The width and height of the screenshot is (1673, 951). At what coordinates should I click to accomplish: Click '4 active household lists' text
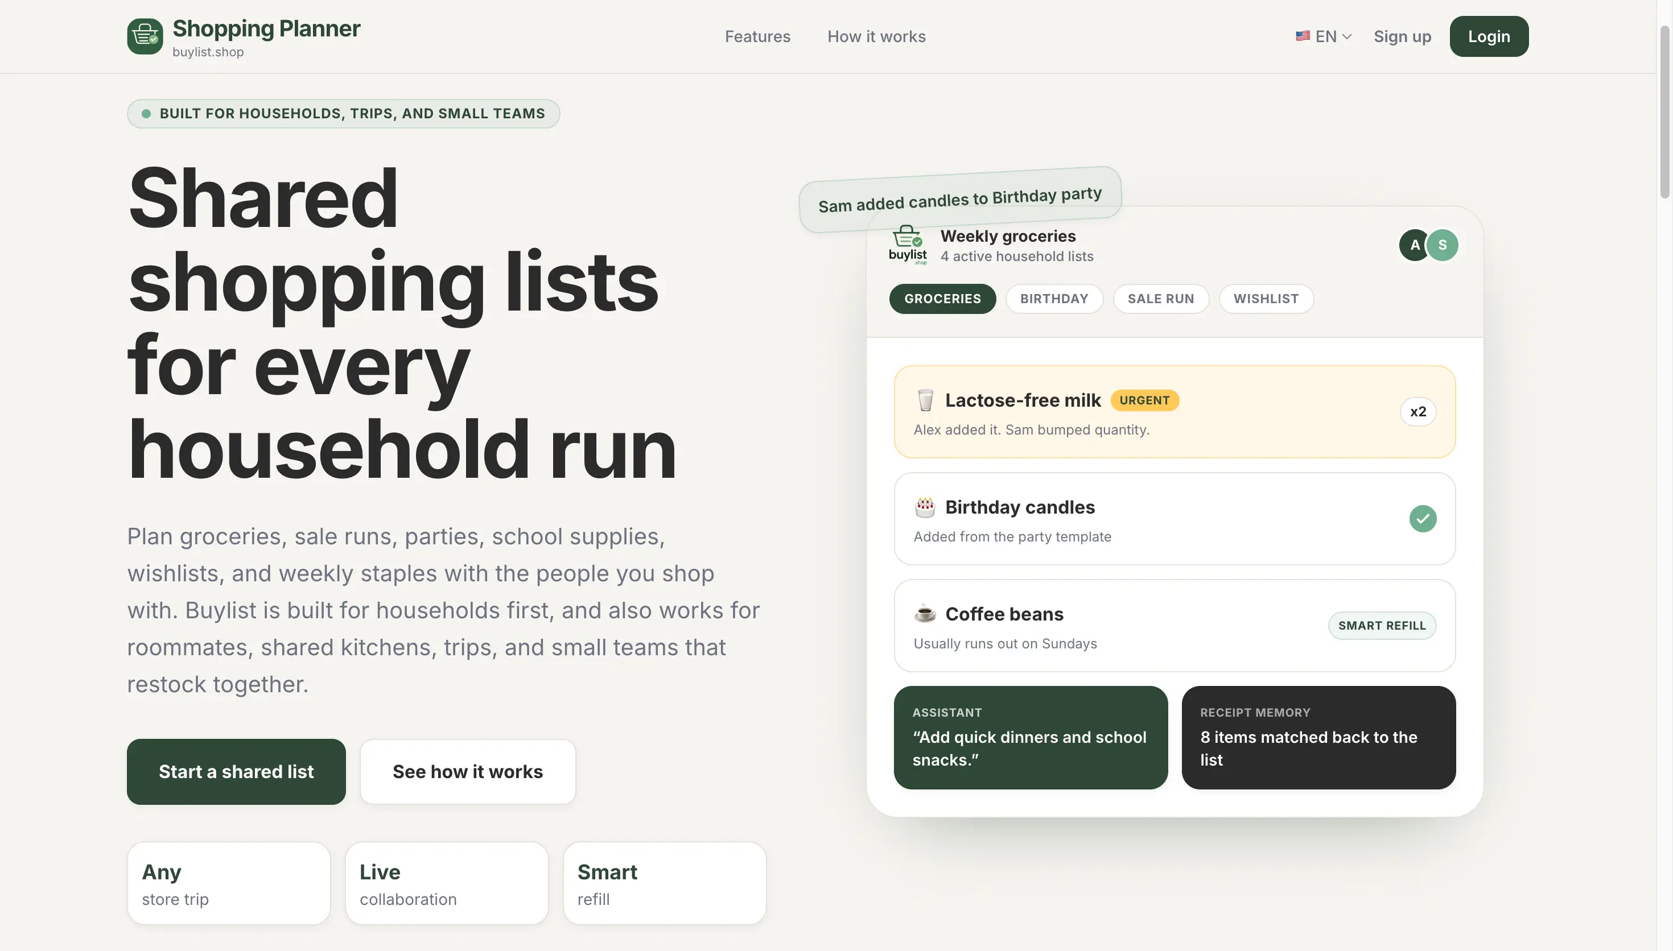[x=1017, y=257]
